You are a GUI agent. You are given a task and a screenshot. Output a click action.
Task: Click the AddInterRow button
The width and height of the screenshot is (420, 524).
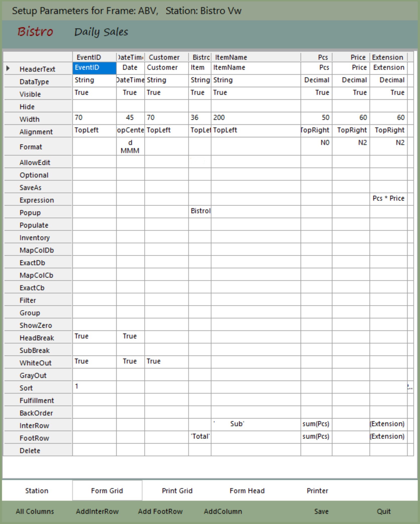[97, 511]
